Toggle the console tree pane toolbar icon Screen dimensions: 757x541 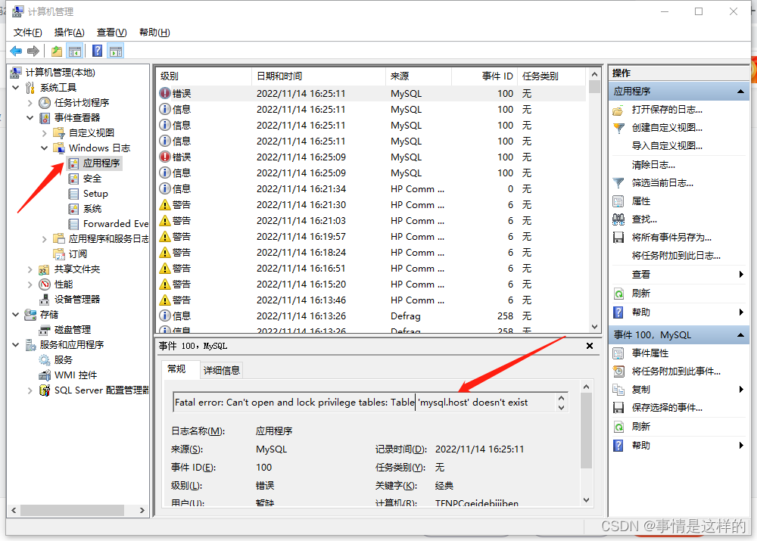pos(75,51)
